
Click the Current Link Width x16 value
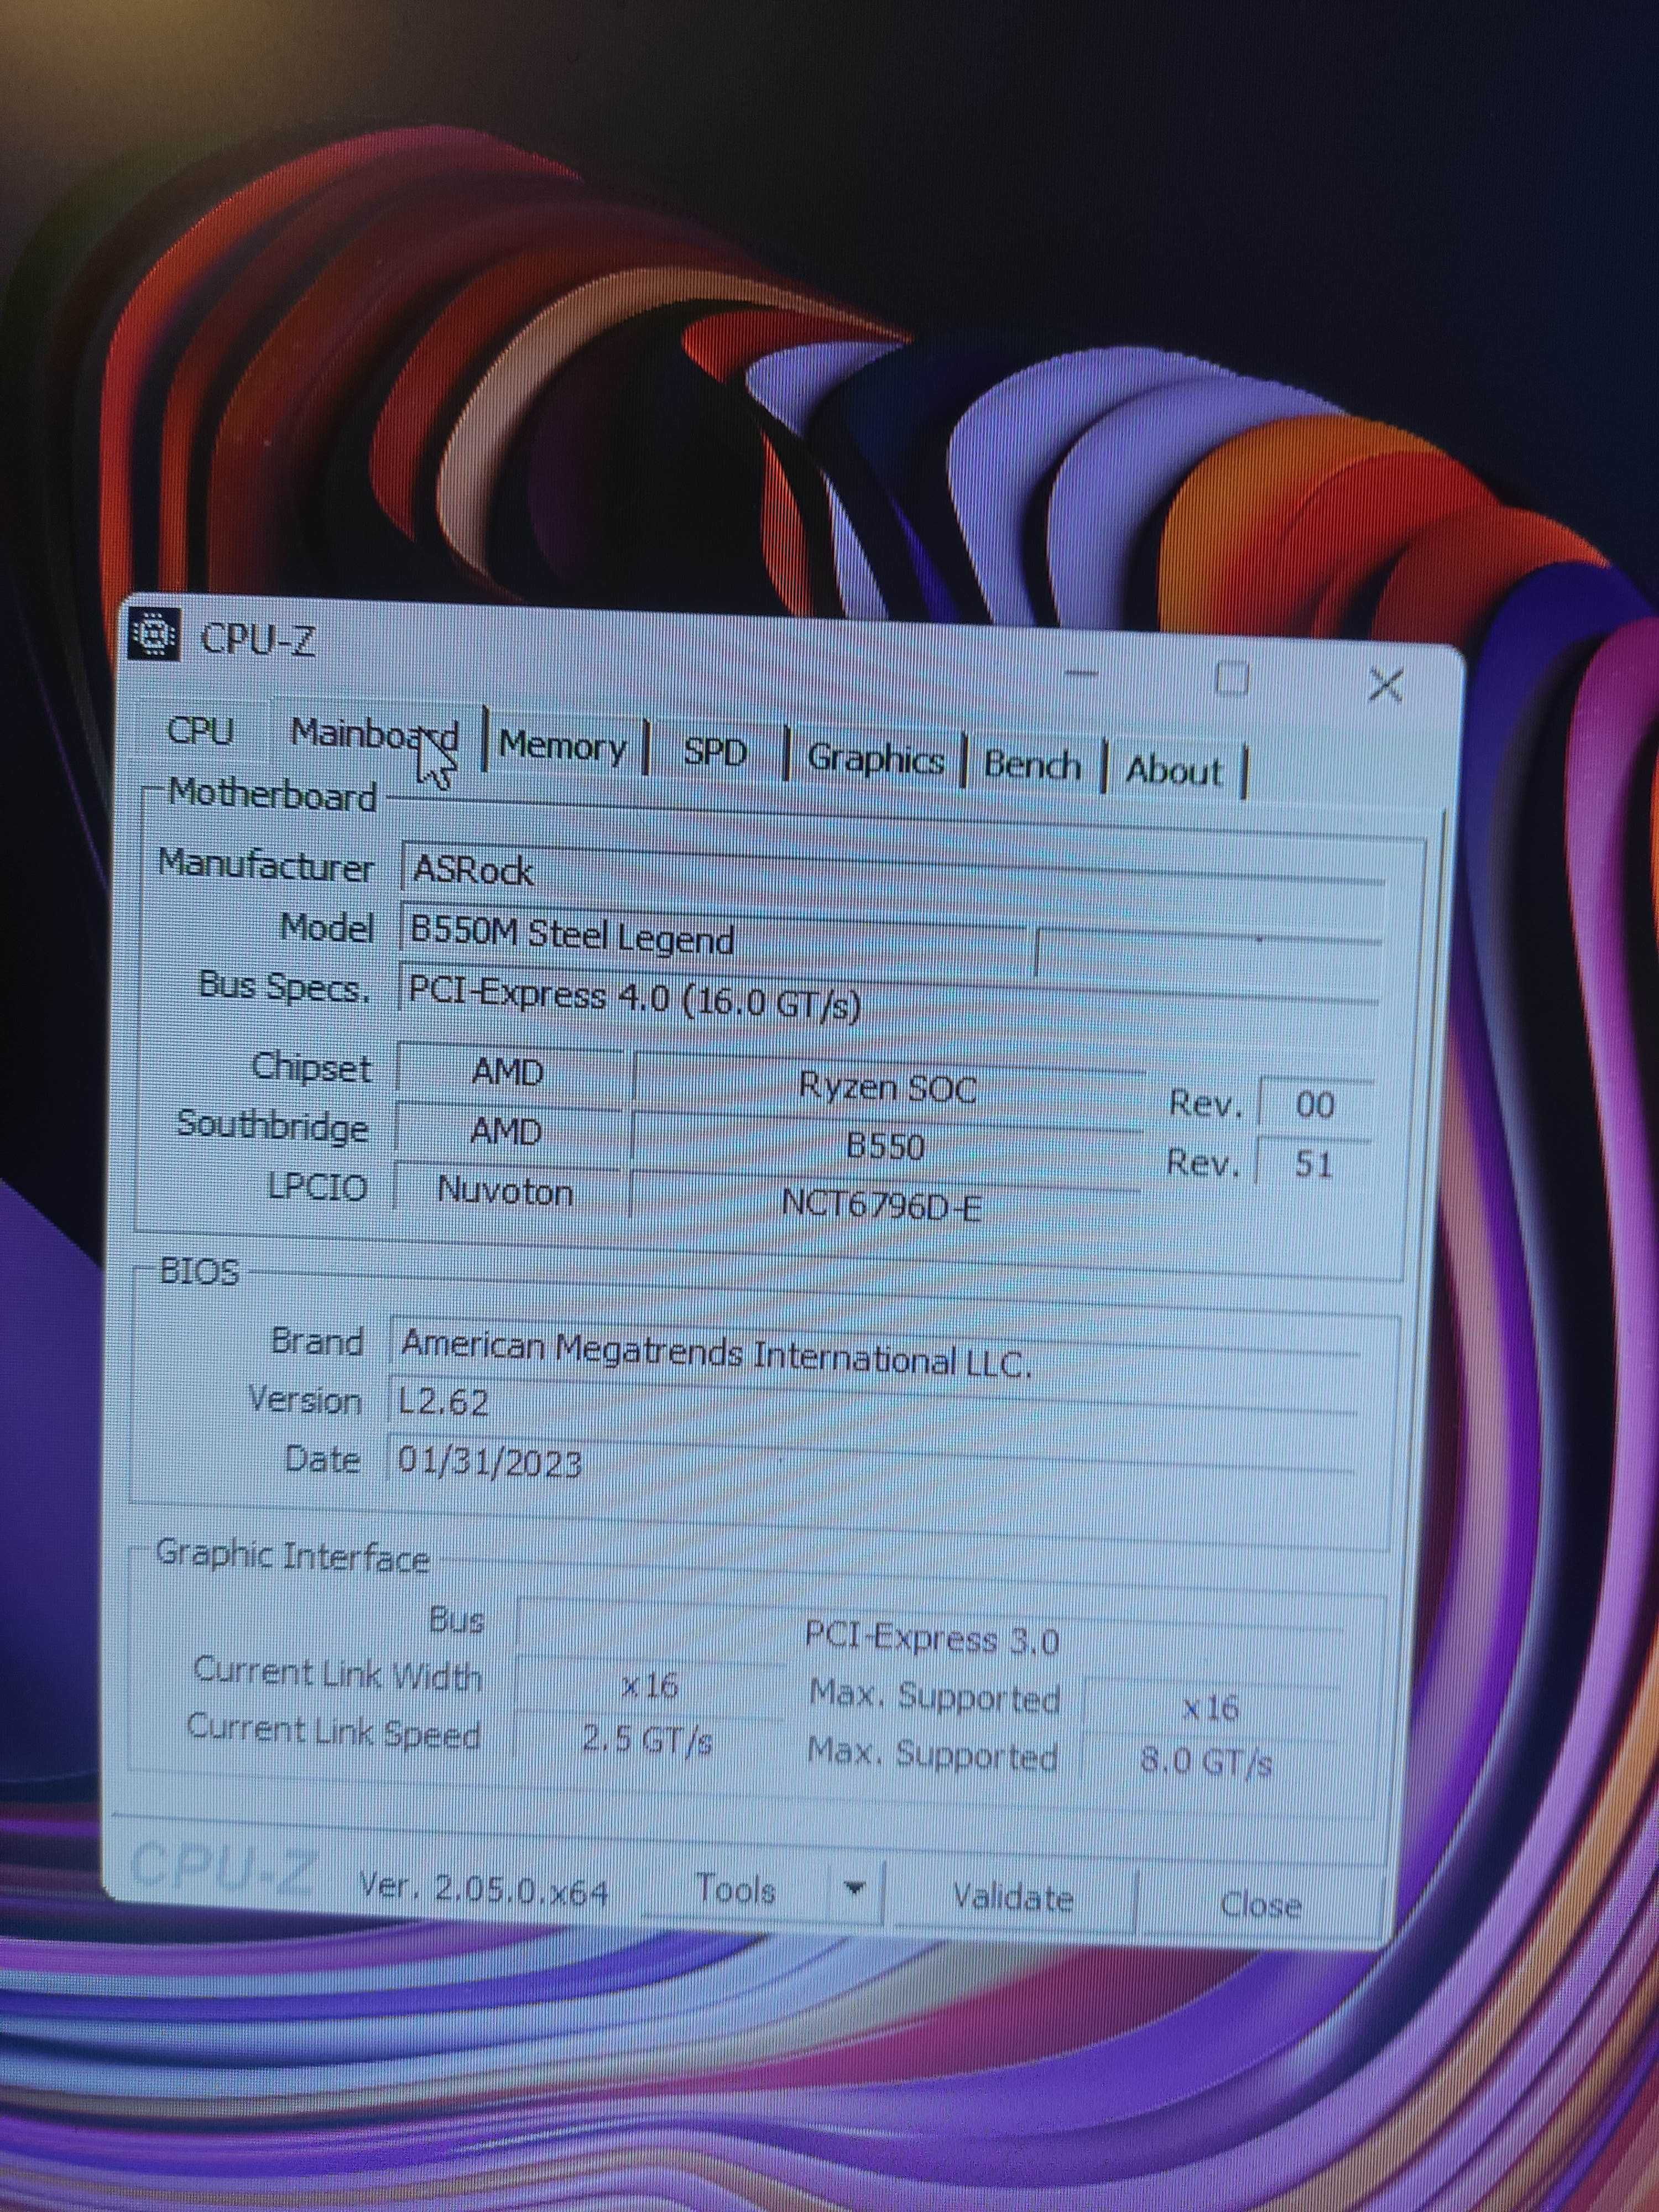tap(649, 1685)
